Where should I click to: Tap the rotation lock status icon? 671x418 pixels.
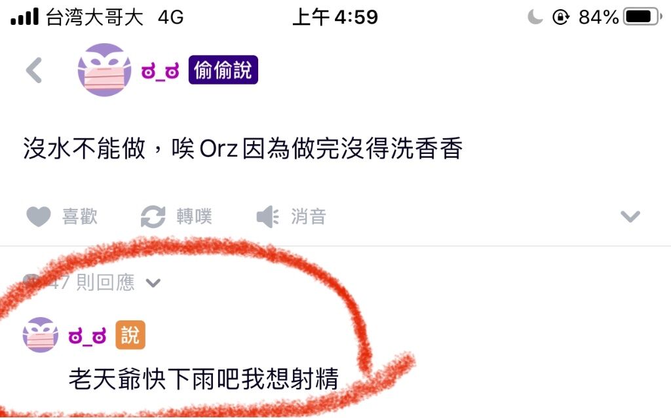click(x=561, y=17)
